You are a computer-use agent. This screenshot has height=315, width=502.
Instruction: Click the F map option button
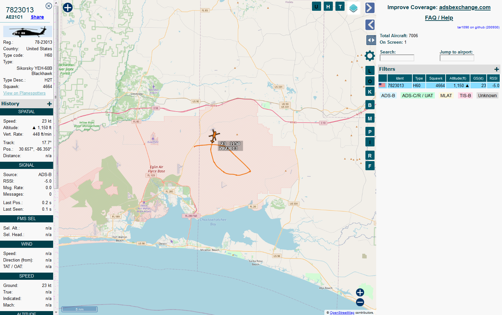pos(370,166)
